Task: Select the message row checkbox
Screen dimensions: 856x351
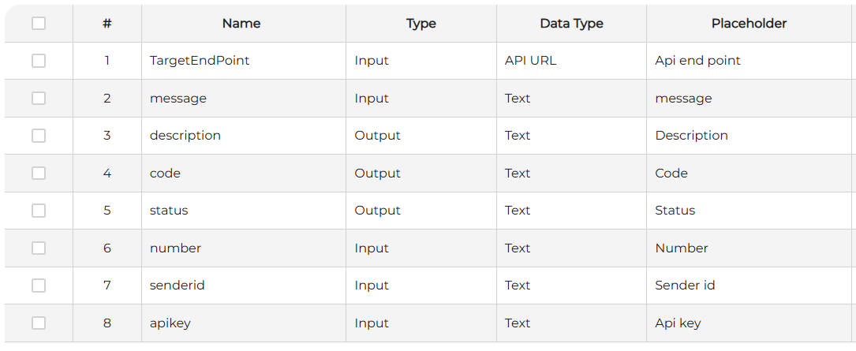Action: pyautogui.click(x=39, y=99)
